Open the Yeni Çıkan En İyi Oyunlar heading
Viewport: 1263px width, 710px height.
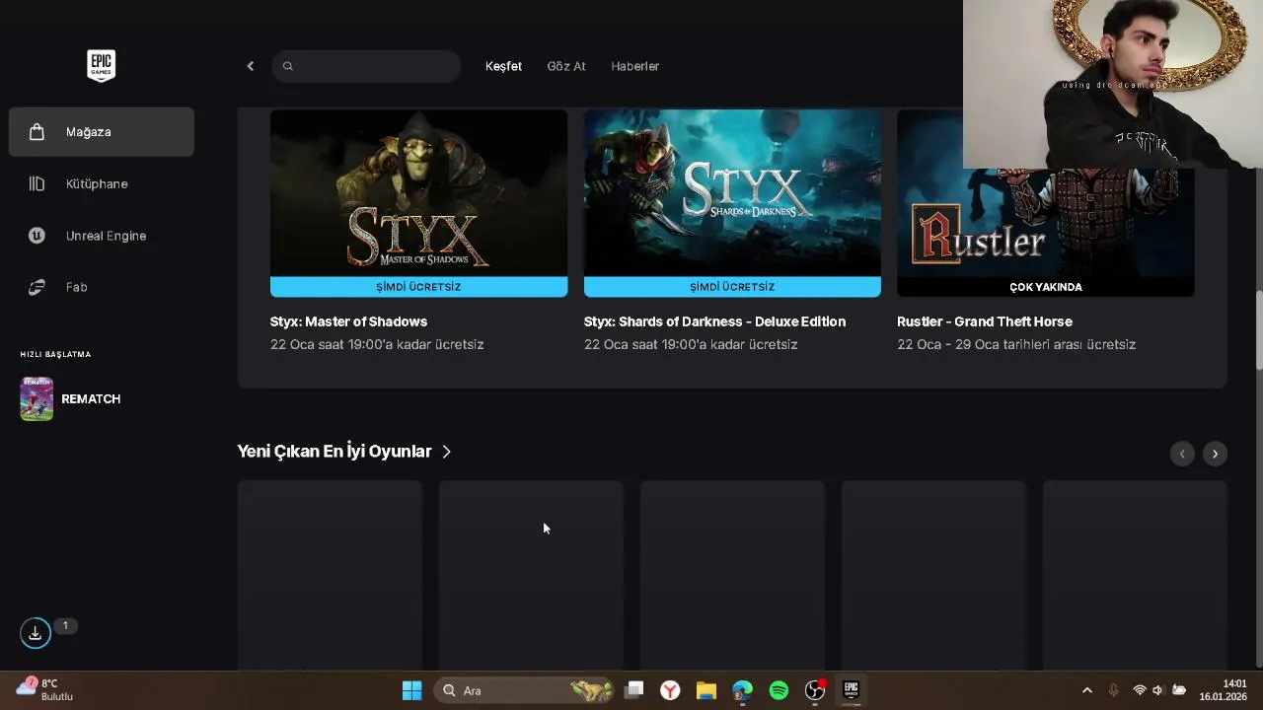(334, 452)
